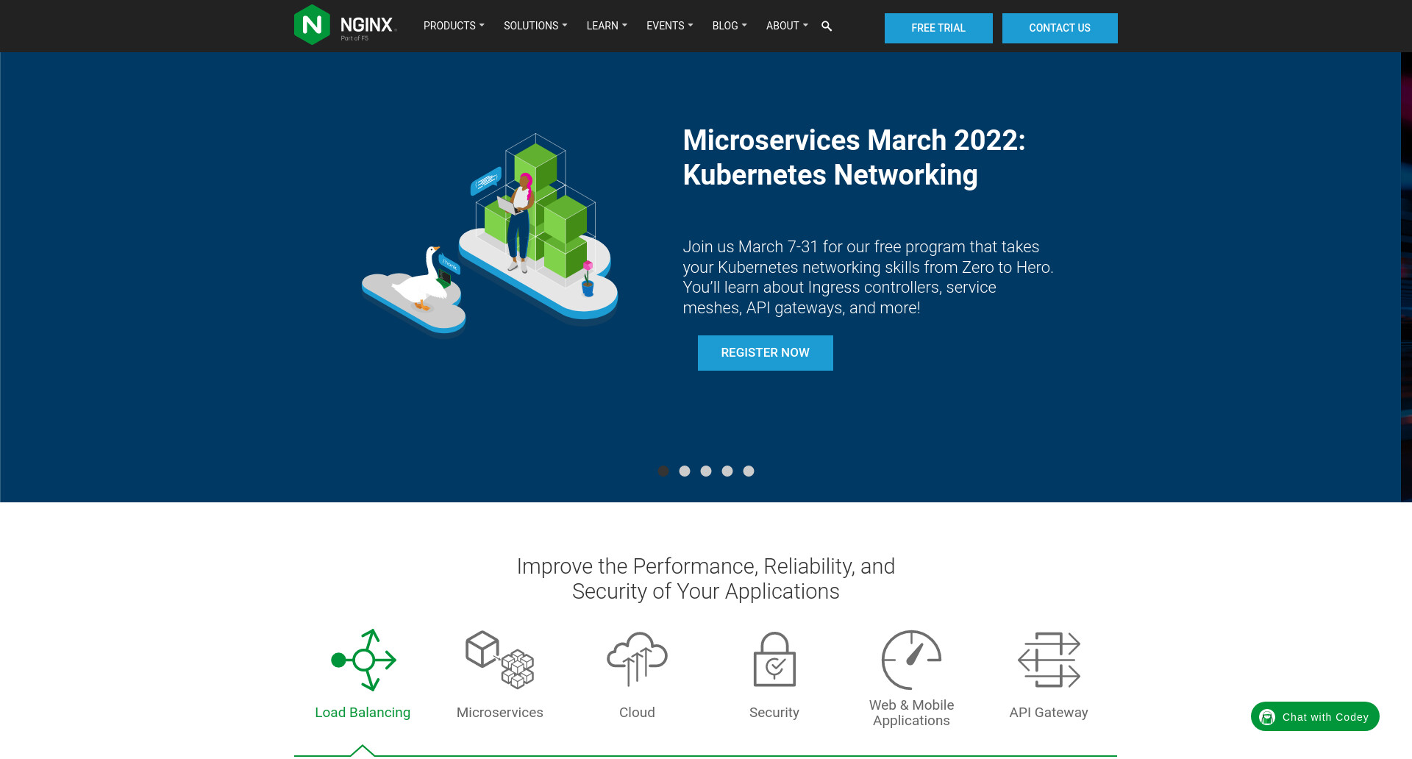This screenshot has height=759, width=1412.
Task: Expand the About dropdown menu
Action: click(787, 26)
